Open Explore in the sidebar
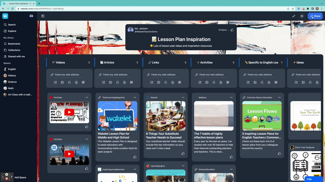The image size is (325, 182). click(10, 31)
